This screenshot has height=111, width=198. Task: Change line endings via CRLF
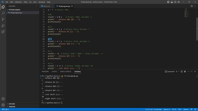(x=180, y=109)
